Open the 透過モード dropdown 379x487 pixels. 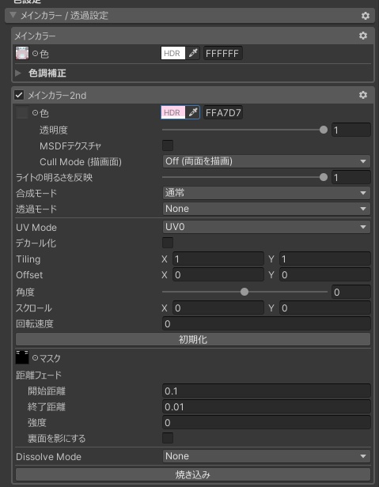[x=267, y=209]
